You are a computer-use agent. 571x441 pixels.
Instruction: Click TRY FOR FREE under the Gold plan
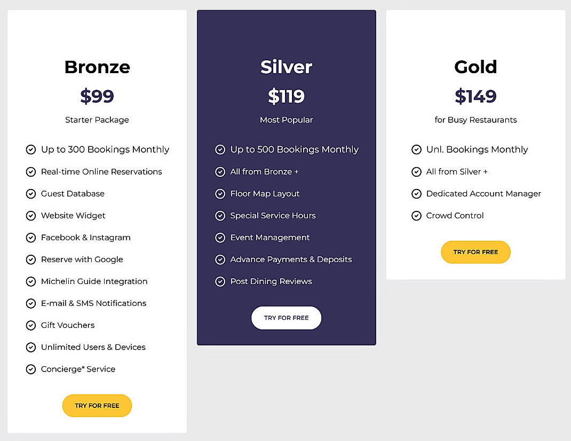point(475,252)
